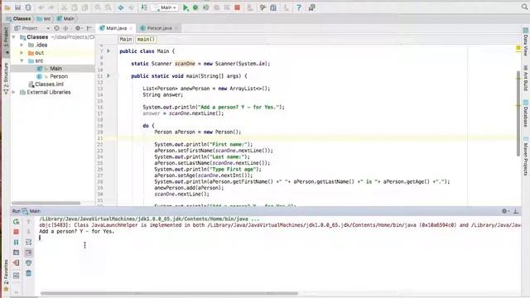Click the main() editor breadcrumb

click(146, 39)
